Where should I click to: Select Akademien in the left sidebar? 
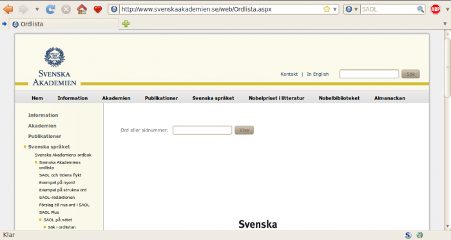(x=43, y=126)
